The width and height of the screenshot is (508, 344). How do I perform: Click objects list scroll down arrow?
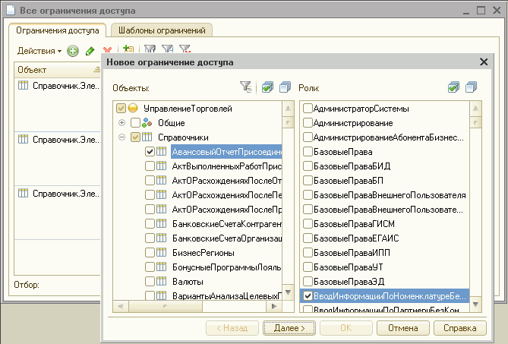288,292
